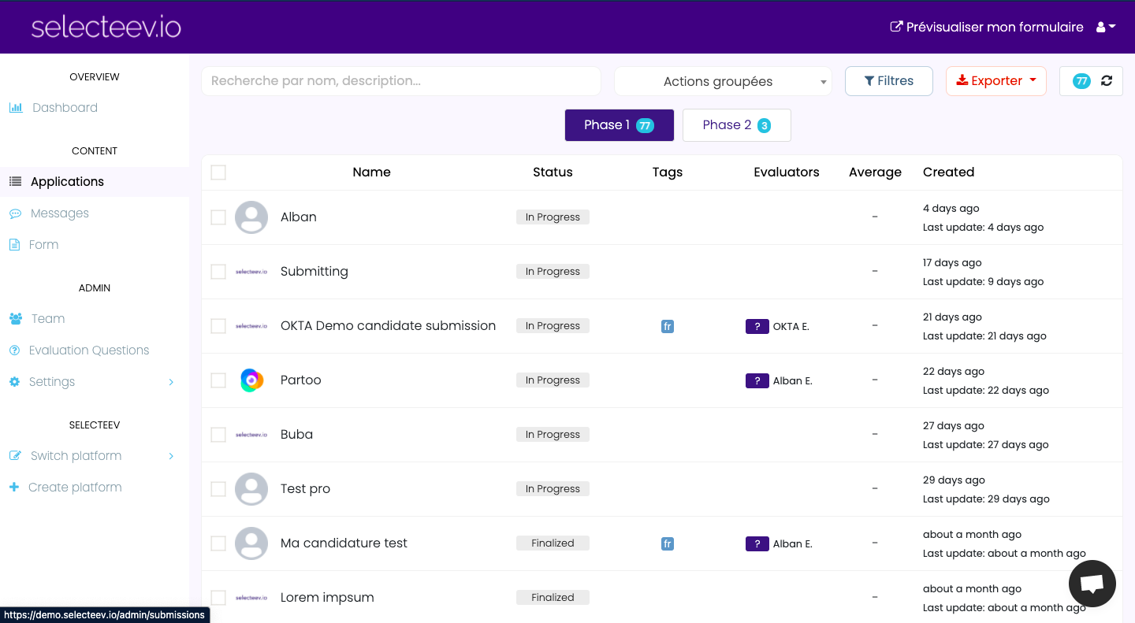Select the Messages icon in the sidebar
Viewport: 1135px width, 623px height.
point(15,213)
